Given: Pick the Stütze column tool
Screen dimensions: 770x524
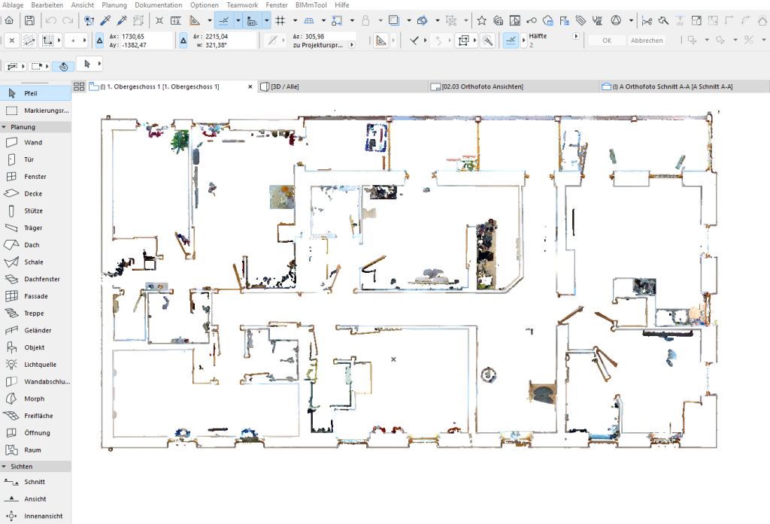Looking at the screenshot, I should pos(33,211).
